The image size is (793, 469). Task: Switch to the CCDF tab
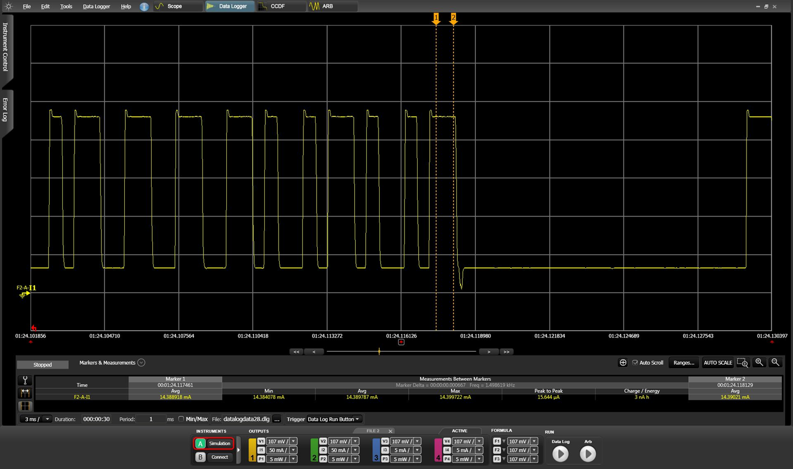click(x=278, y=6)
